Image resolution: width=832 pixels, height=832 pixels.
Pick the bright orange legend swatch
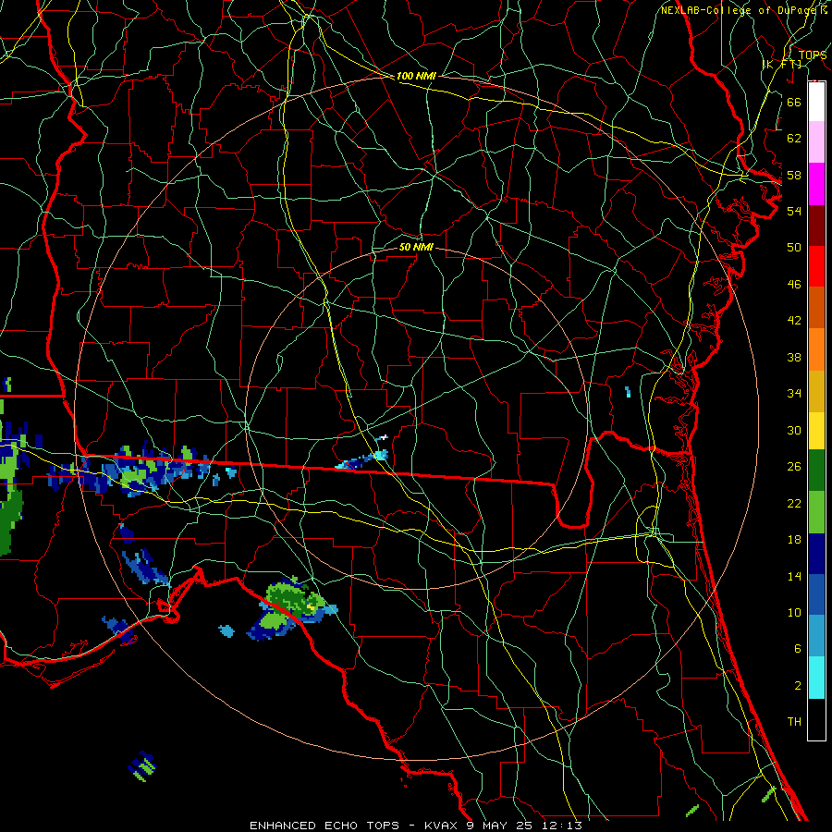[x=816, y=349]
